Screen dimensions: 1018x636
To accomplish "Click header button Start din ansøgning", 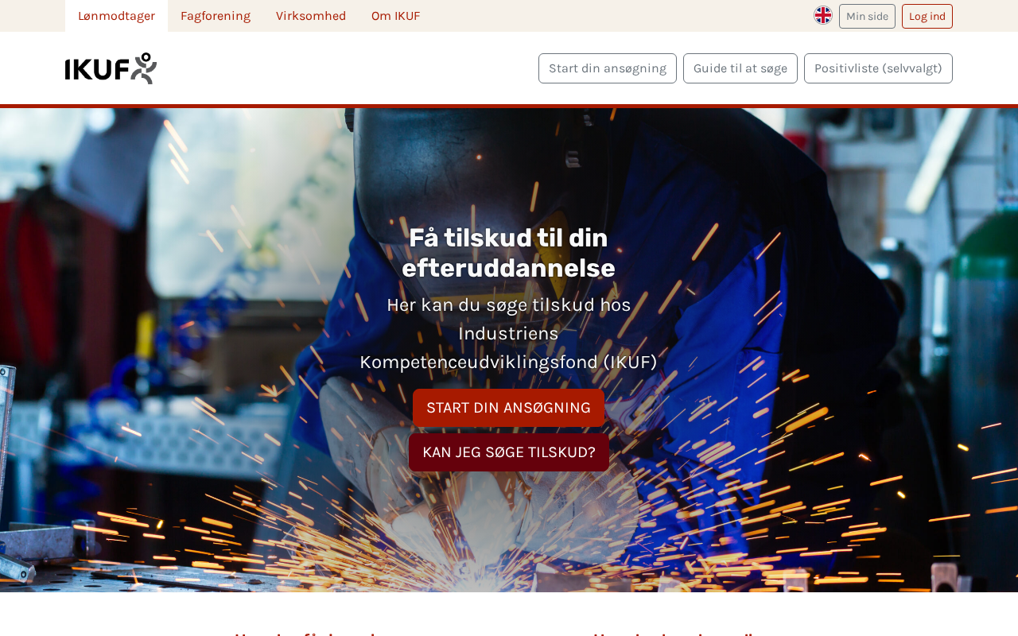I will tap(608, 68).
